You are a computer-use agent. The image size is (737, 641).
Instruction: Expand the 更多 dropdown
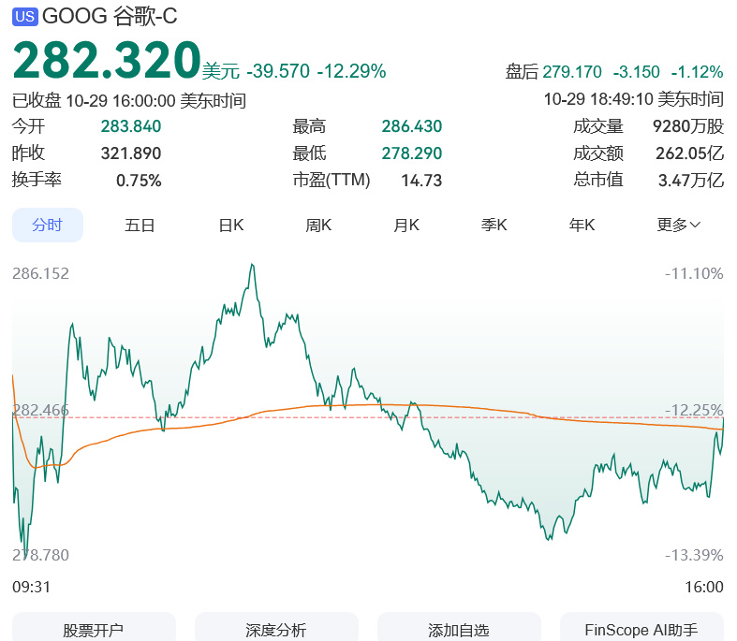[678, 225]
